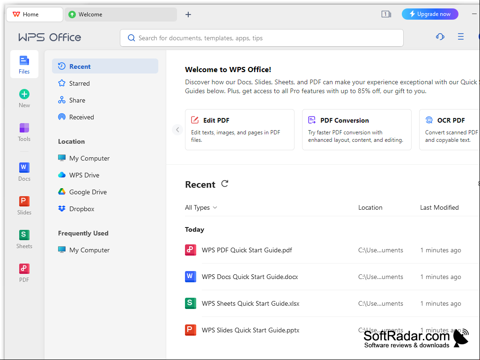Image resolution: width=480 pixels, height=360 pixels.
Task: Click the green New document button
Action: (x=24, y=94)
